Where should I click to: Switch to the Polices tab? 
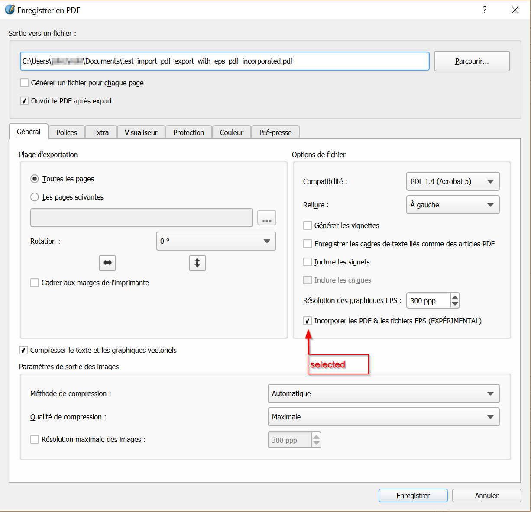[67, 132]
